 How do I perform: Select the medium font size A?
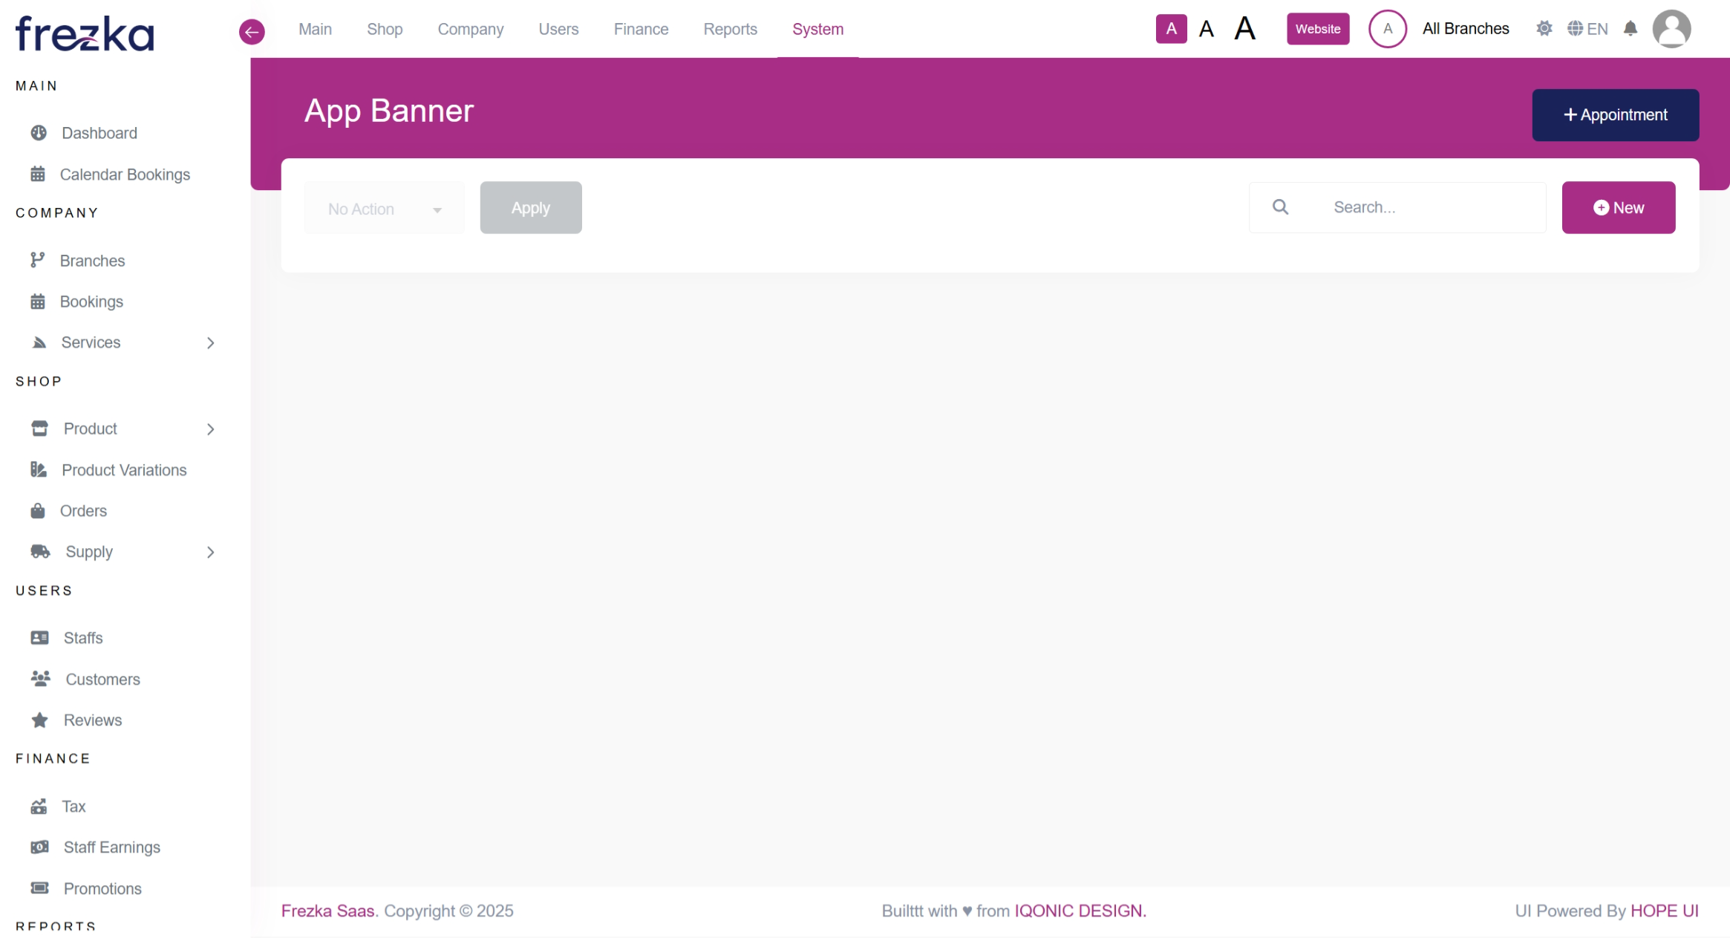coord(1207,29)
